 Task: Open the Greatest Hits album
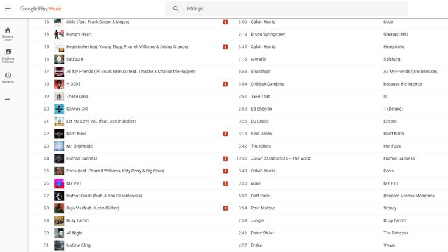point(396,34)
